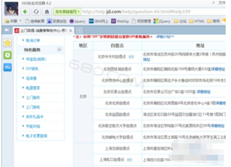Open the 延保通 help link
The height and width of the screenshot is (167, 231).
pyautogui.click(x=31, y=78)
